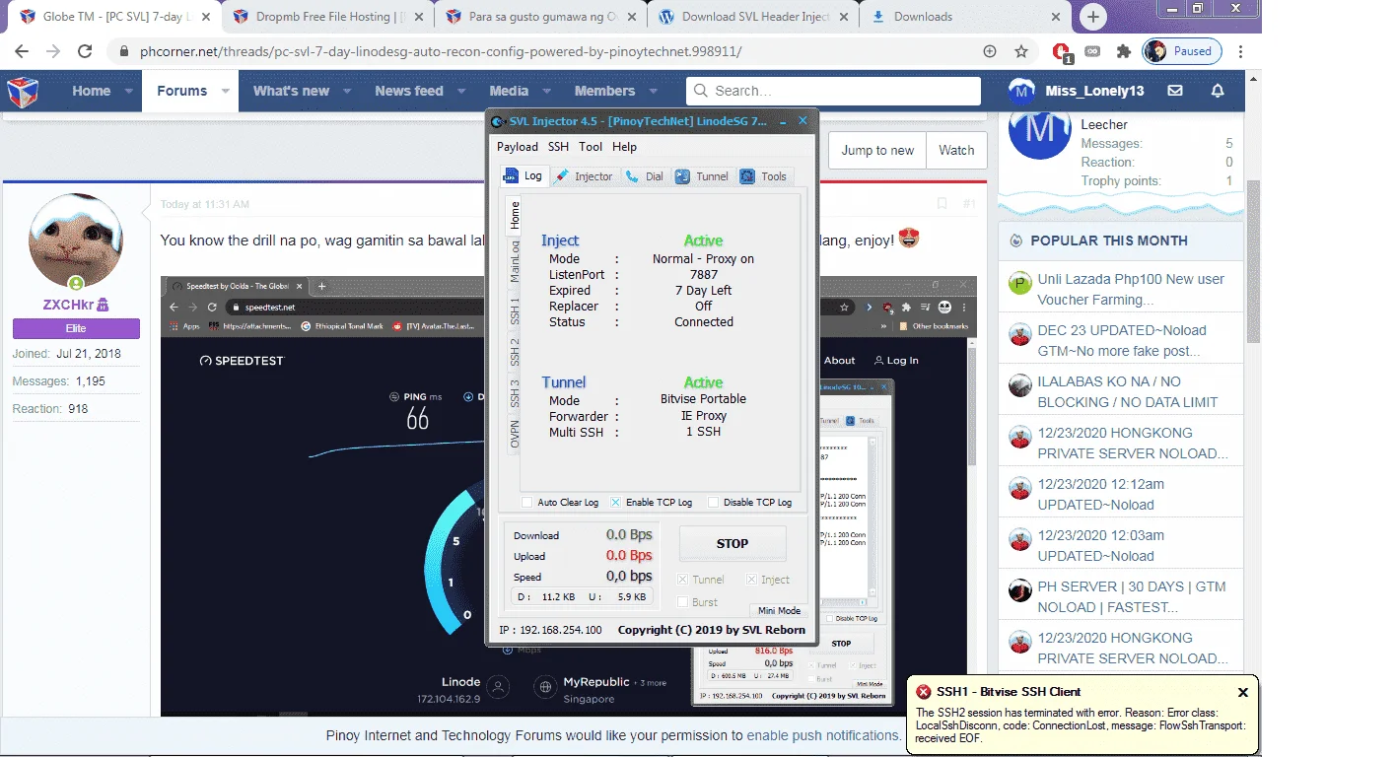Click the phcorner site logo icon
Image resolution: width=1396 pixels, height=757 pixels.
[x=23, y=92]
